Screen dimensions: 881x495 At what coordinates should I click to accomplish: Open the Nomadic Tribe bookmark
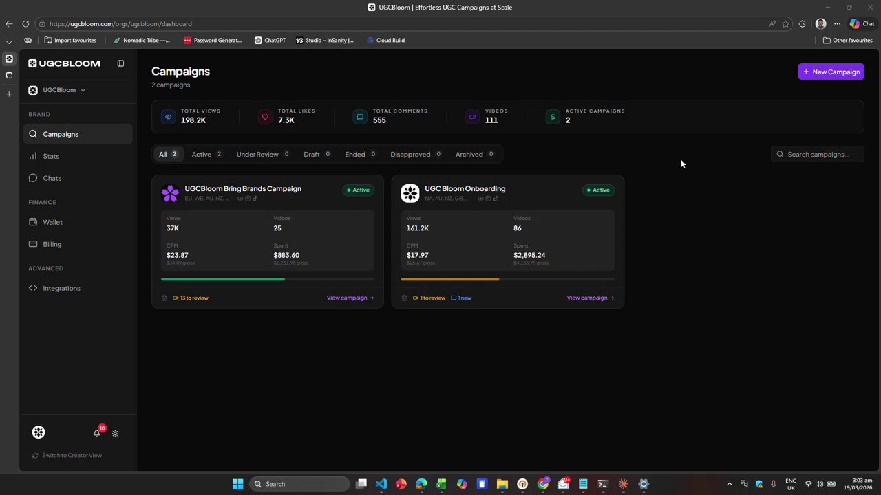(142, 40)
